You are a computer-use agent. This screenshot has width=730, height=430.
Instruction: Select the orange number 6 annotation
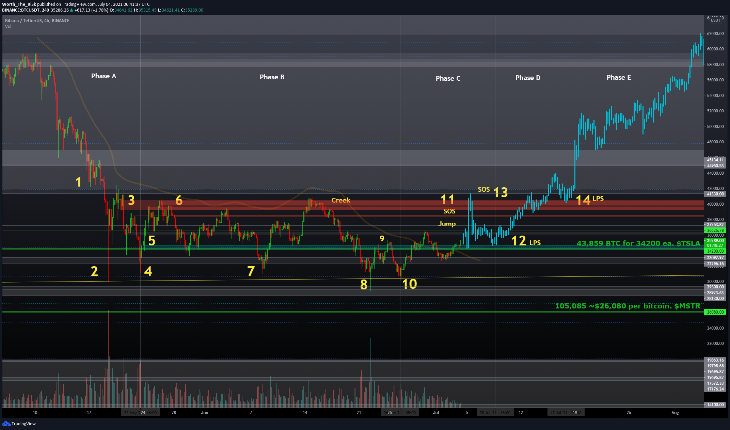point(179,200)
